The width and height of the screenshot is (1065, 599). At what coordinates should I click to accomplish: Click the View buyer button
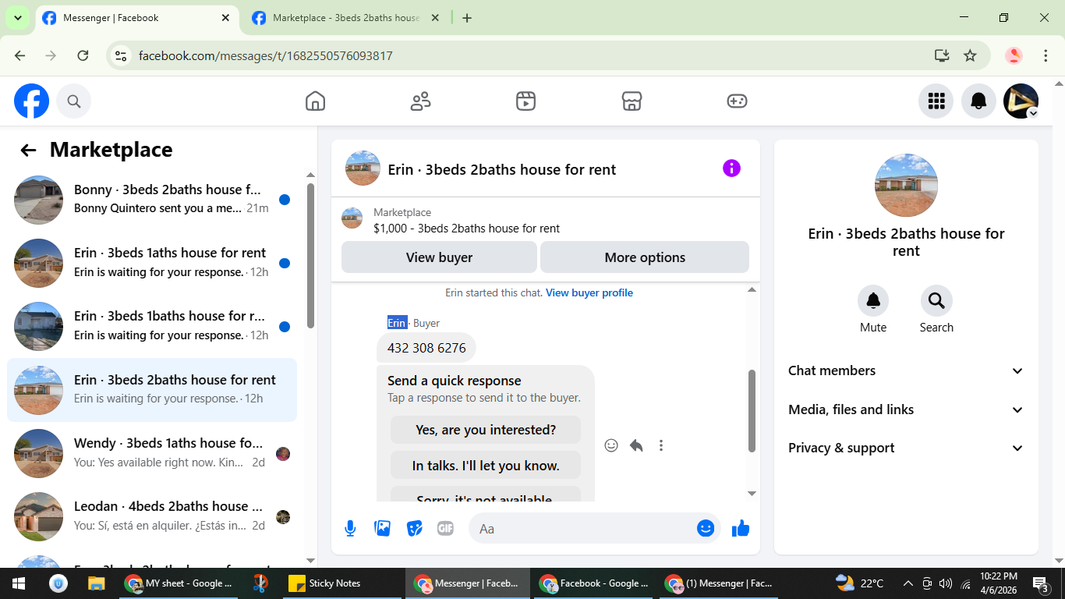tap(439, 257)
